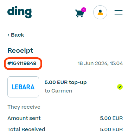Screen dimensions: 134x140
Task: Select receipt number #164119849
Action: (22, 63)
